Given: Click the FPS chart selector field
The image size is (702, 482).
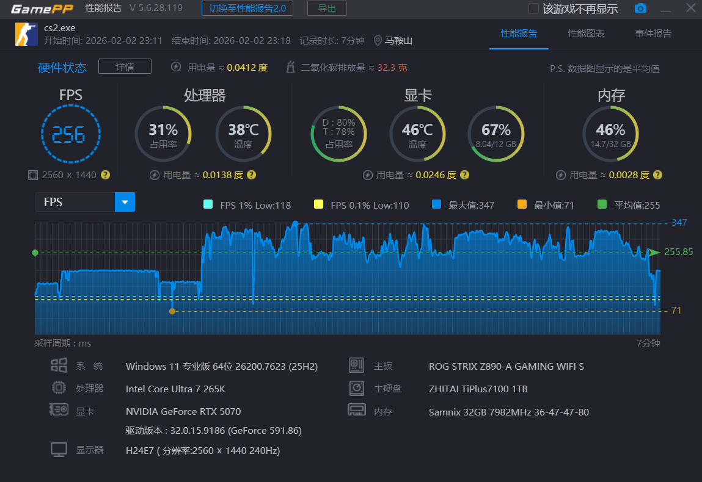Looking at the screenshot, I should (x=85, y=202).
